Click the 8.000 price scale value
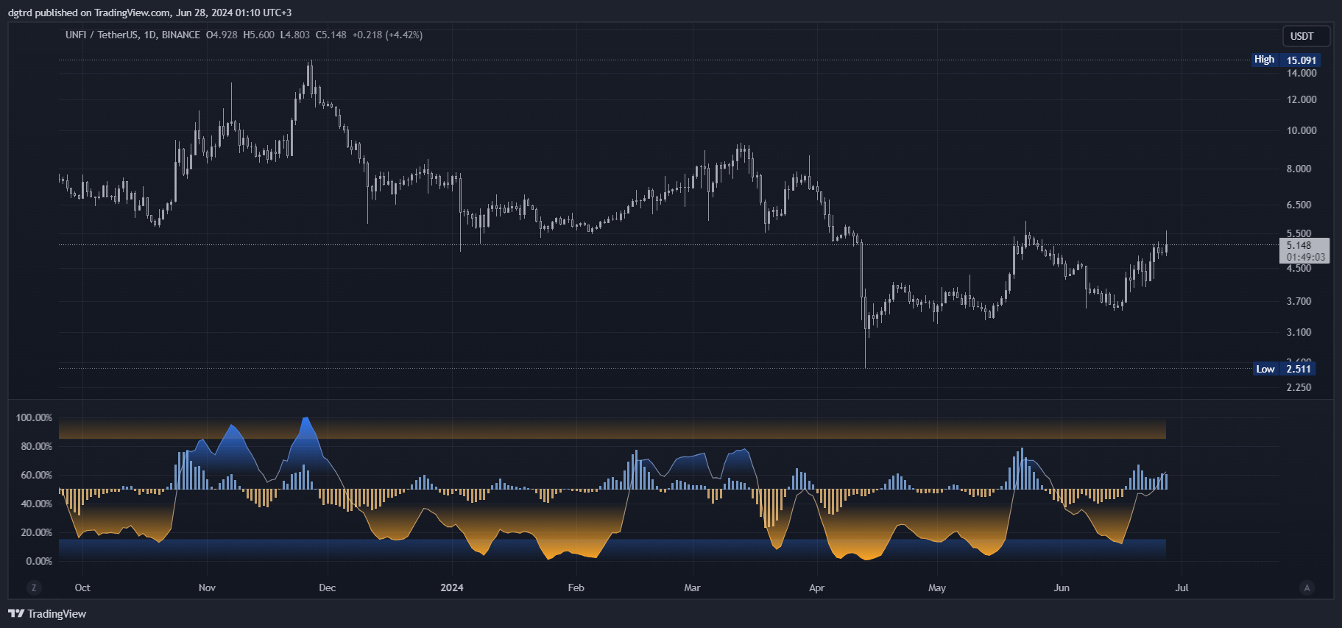1342x628 pixels. (x=1299, y=169)
